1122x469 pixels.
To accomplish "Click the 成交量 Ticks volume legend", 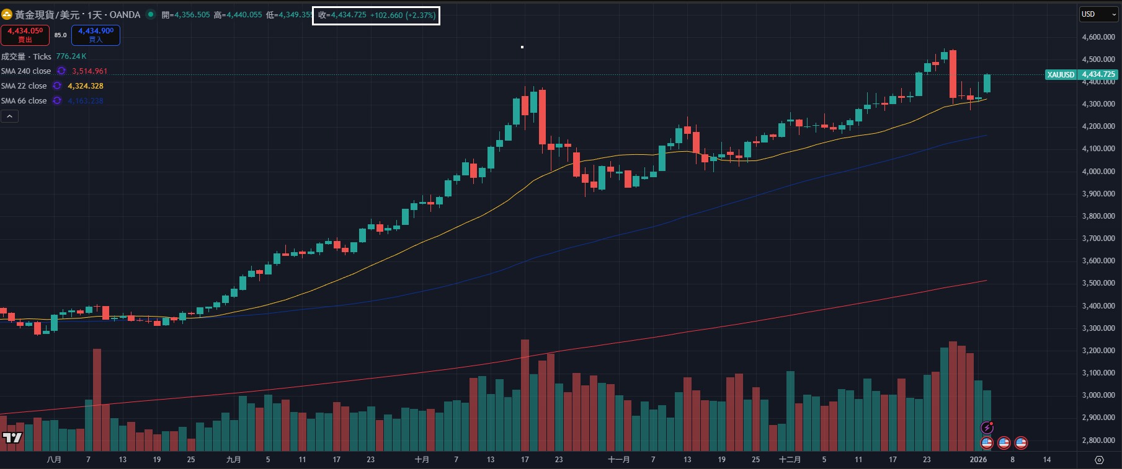I will 26,56.
